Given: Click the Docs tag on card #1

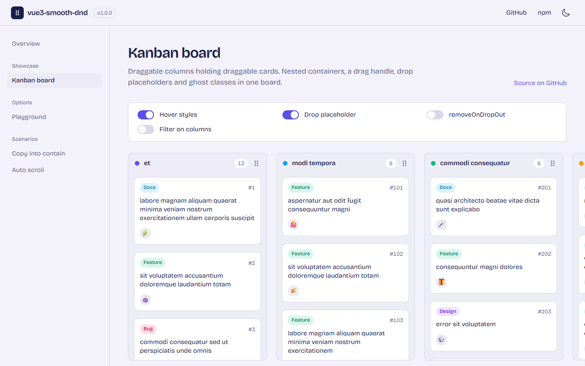Looking at the screenshot, I should pyautogui.click(x=149, y=188).
